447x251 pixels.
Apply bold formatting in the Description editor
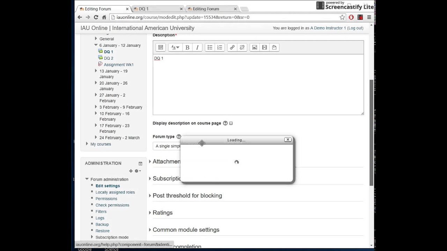pyautogui.click(x=187, y=47)
